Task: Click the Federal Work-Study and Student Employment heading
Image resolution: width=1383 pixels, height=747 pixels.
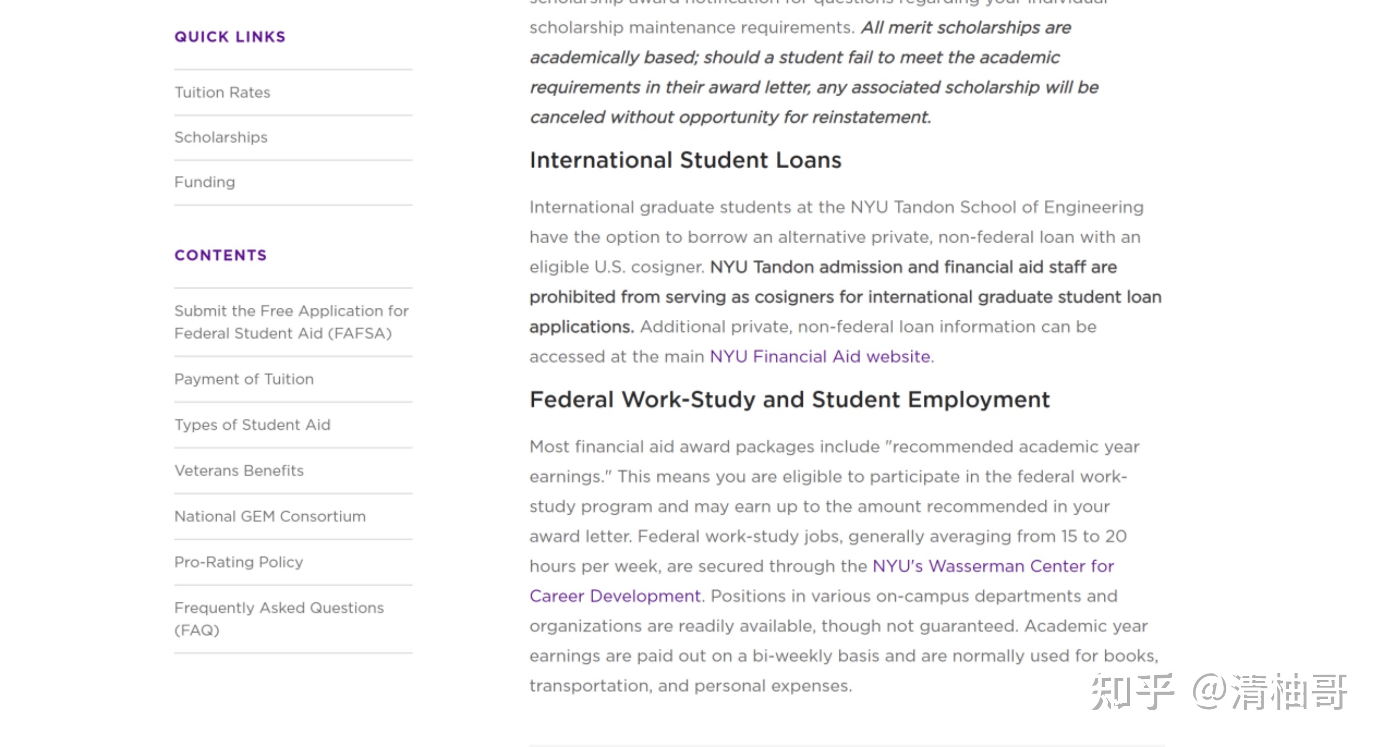Action: (x=789, y=400)
